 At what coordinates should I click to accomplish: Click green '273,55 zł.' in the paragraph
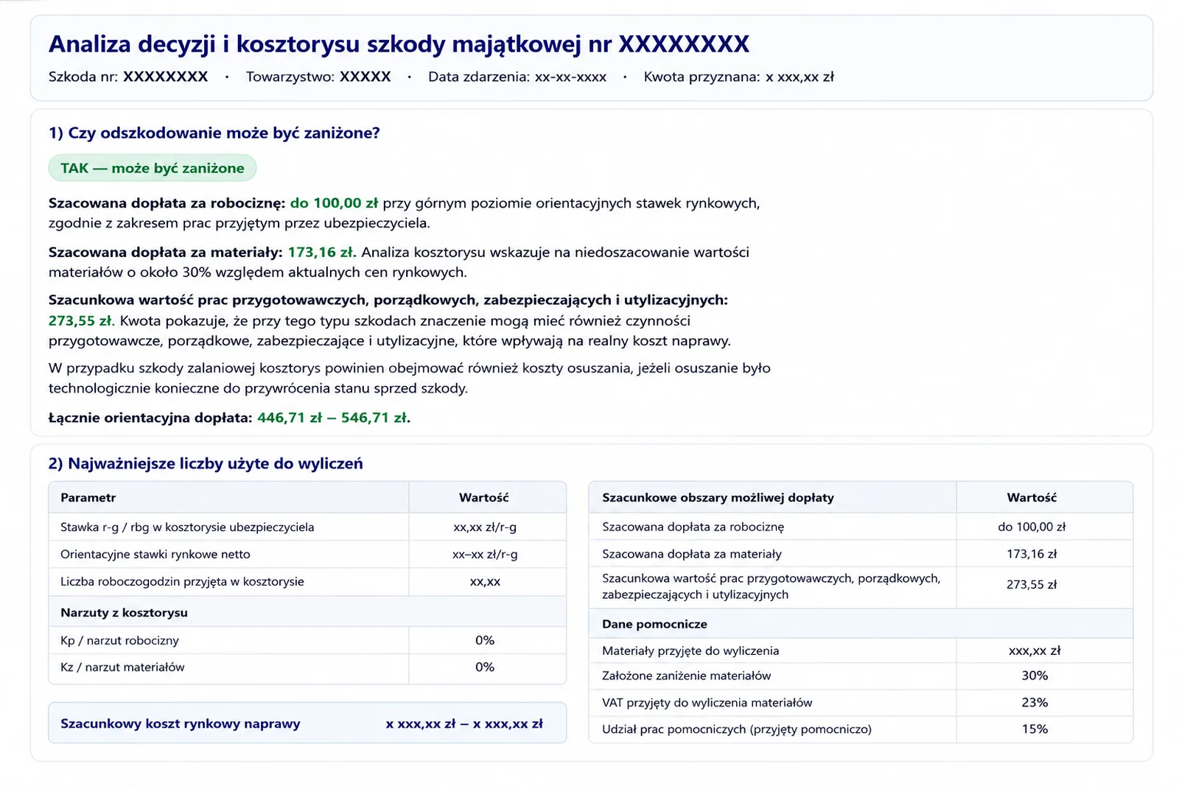click(x=82, y=320)
